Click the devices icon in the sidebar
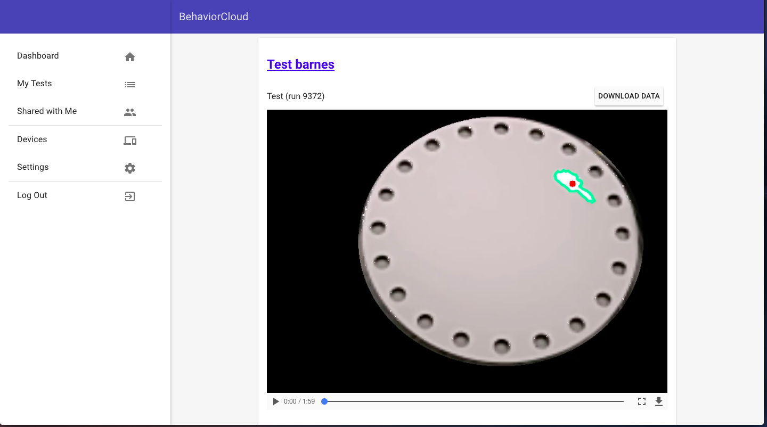This screenshot has width=767, height=427. (130, 141)
